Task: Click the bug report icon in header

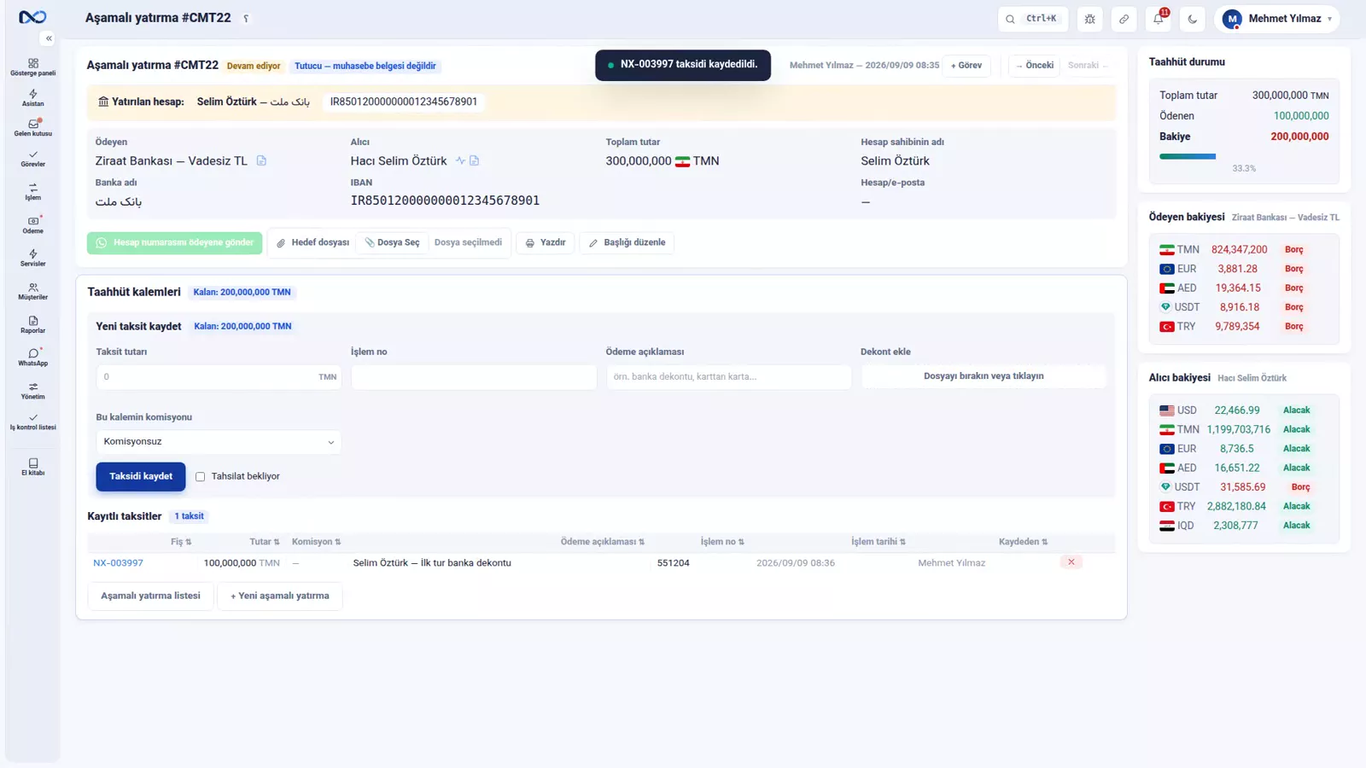Action: point(1090,19)
